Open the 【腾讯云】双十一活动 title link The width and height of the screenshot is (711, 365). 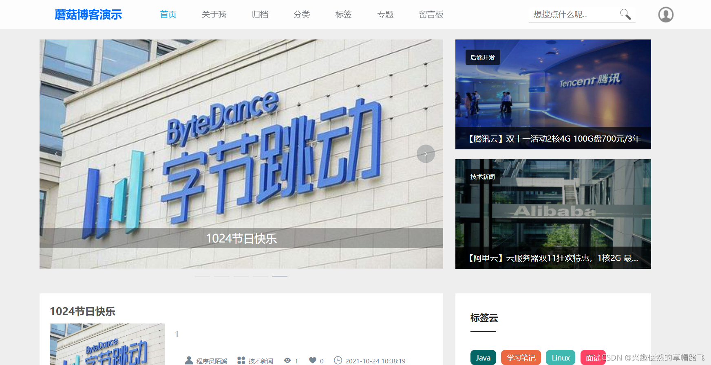coord(553,139)
